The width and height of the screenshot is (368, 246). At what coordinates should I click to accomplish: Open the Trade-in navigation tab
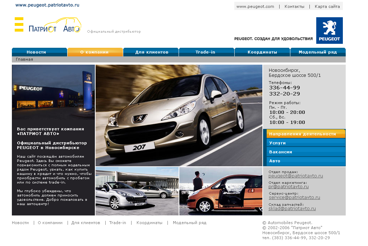point(206,52)
